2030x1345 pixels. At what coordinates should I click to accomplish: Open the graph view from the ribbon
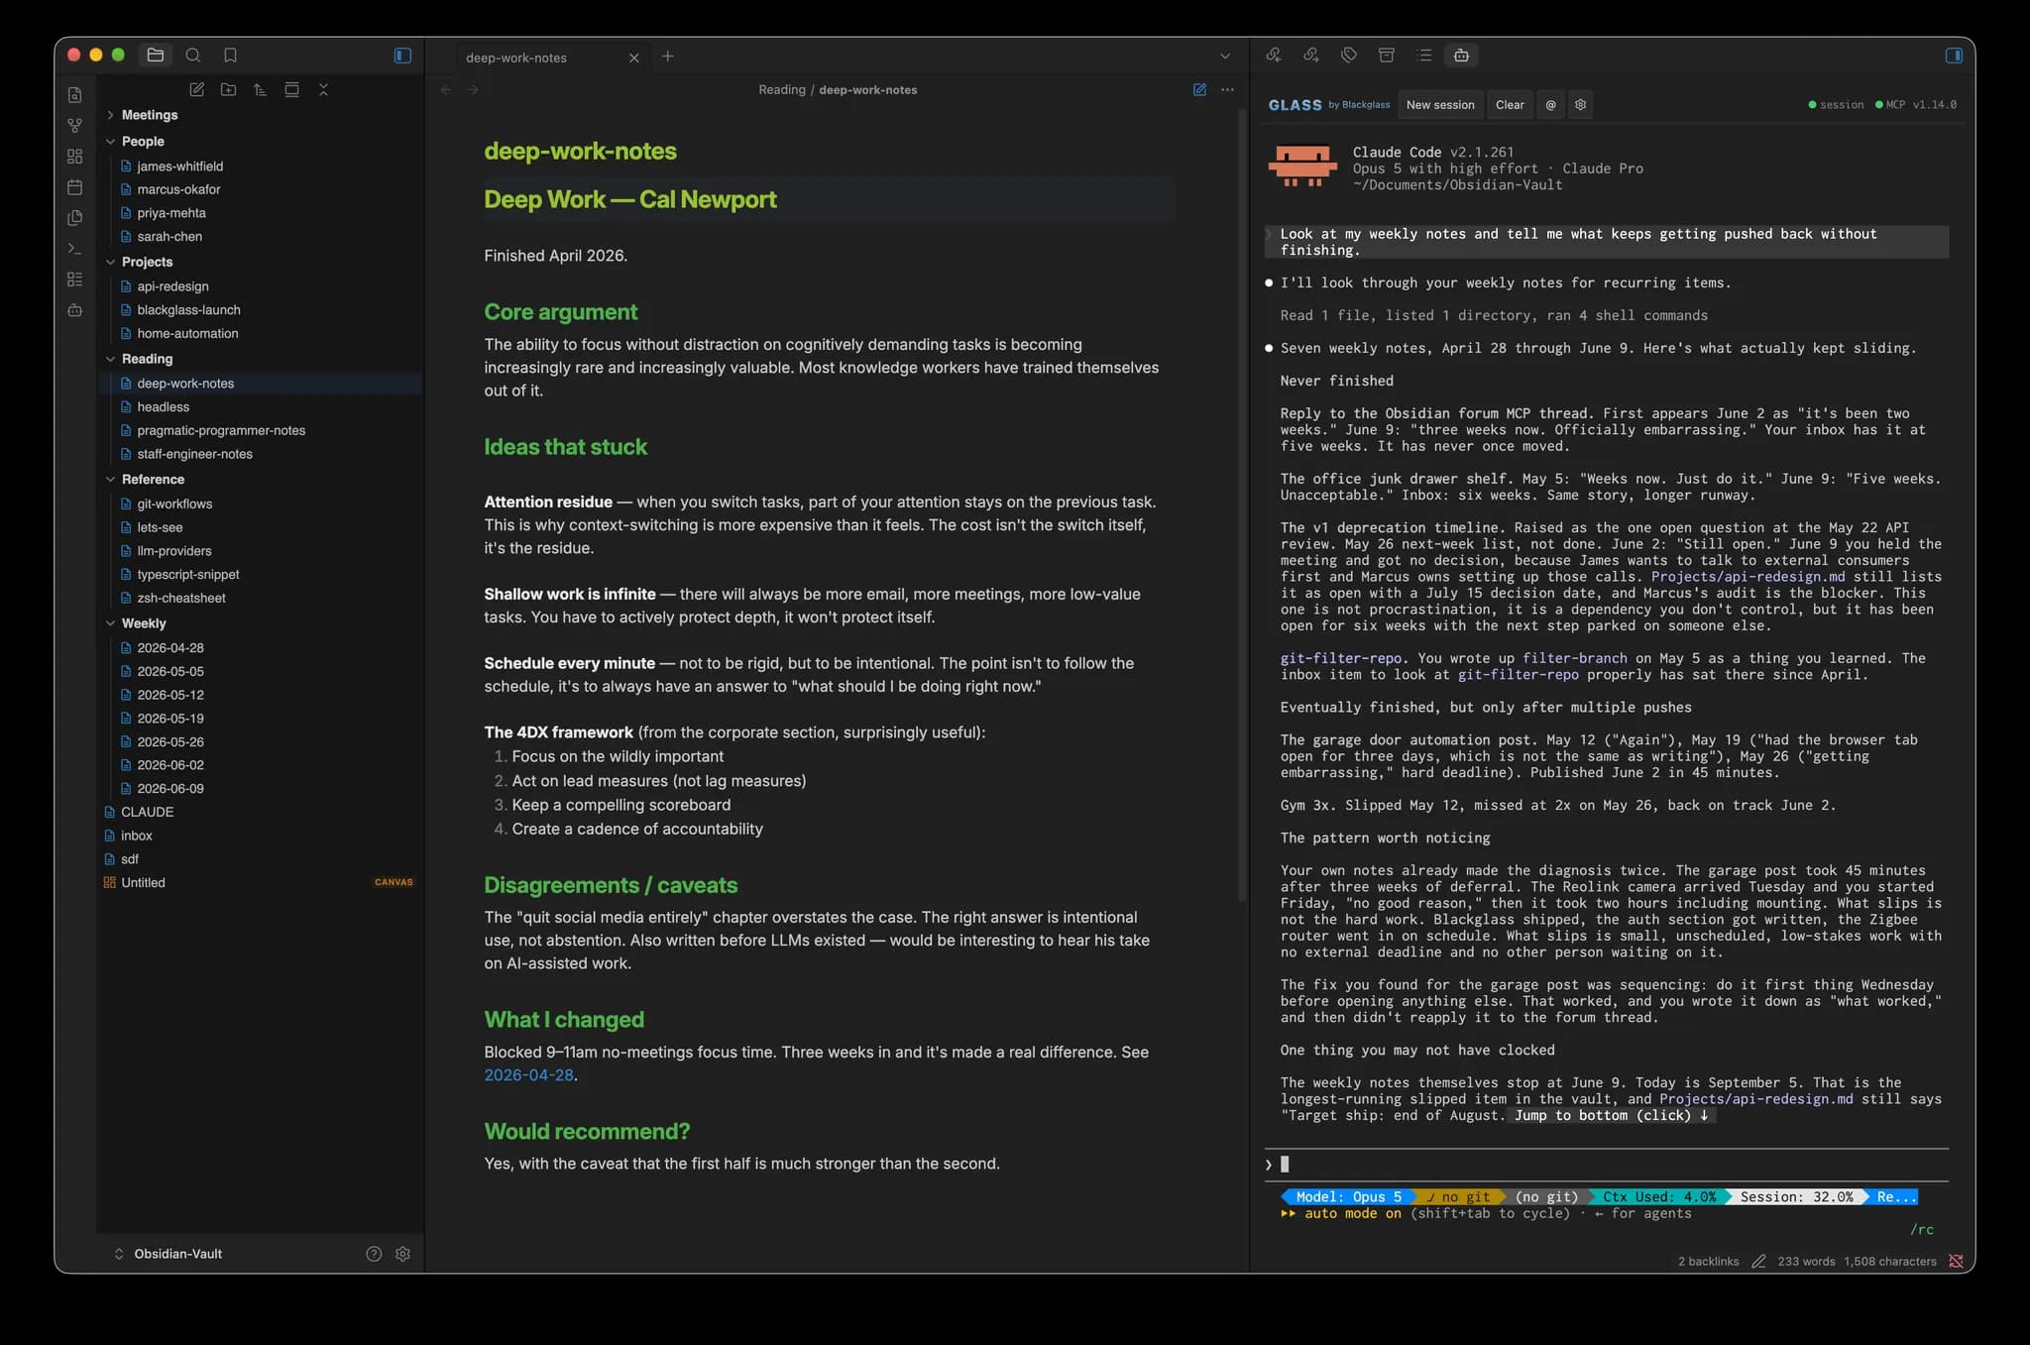(75, 126)
